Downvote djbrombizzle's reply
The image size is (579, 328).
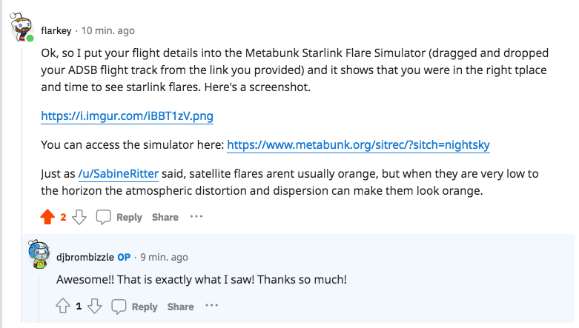96,307
